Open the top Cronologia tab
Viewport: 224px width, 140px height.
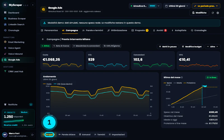click(199, 30)
